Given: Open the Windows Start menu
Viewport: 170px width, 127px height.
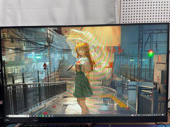Looking at the screenshot, I should tap(7, 116).
